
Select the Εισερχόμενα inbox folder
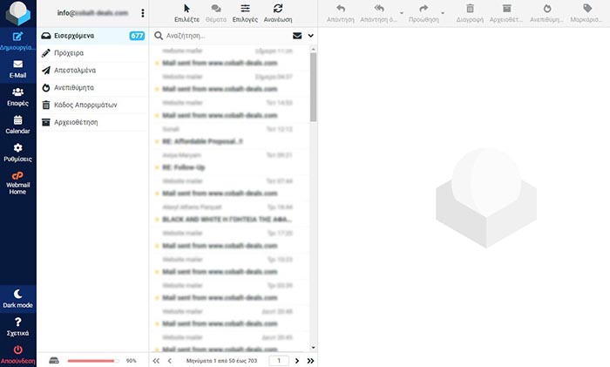80,36
